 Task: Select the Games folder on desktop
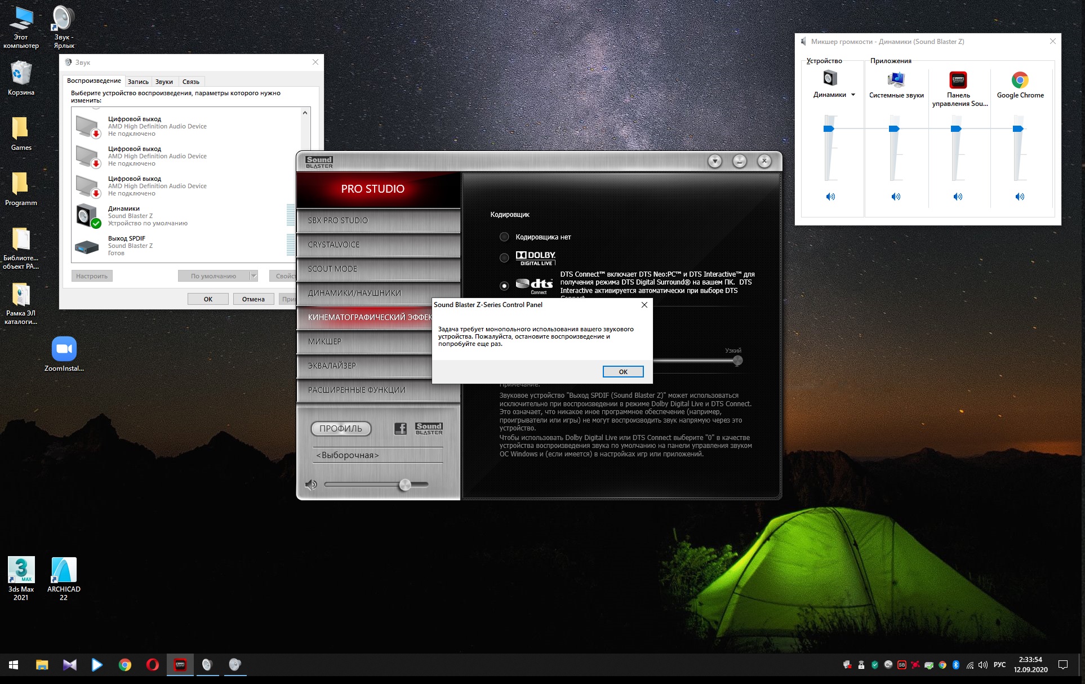coord(21,133)
